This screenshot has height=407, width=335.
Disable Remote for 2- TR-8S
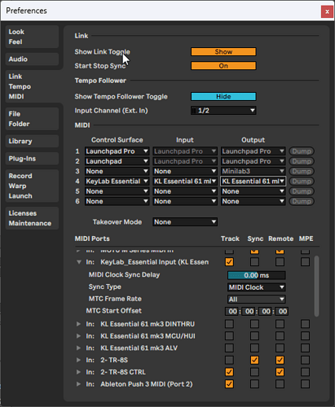pyautogui.click(x=280, y=360)
